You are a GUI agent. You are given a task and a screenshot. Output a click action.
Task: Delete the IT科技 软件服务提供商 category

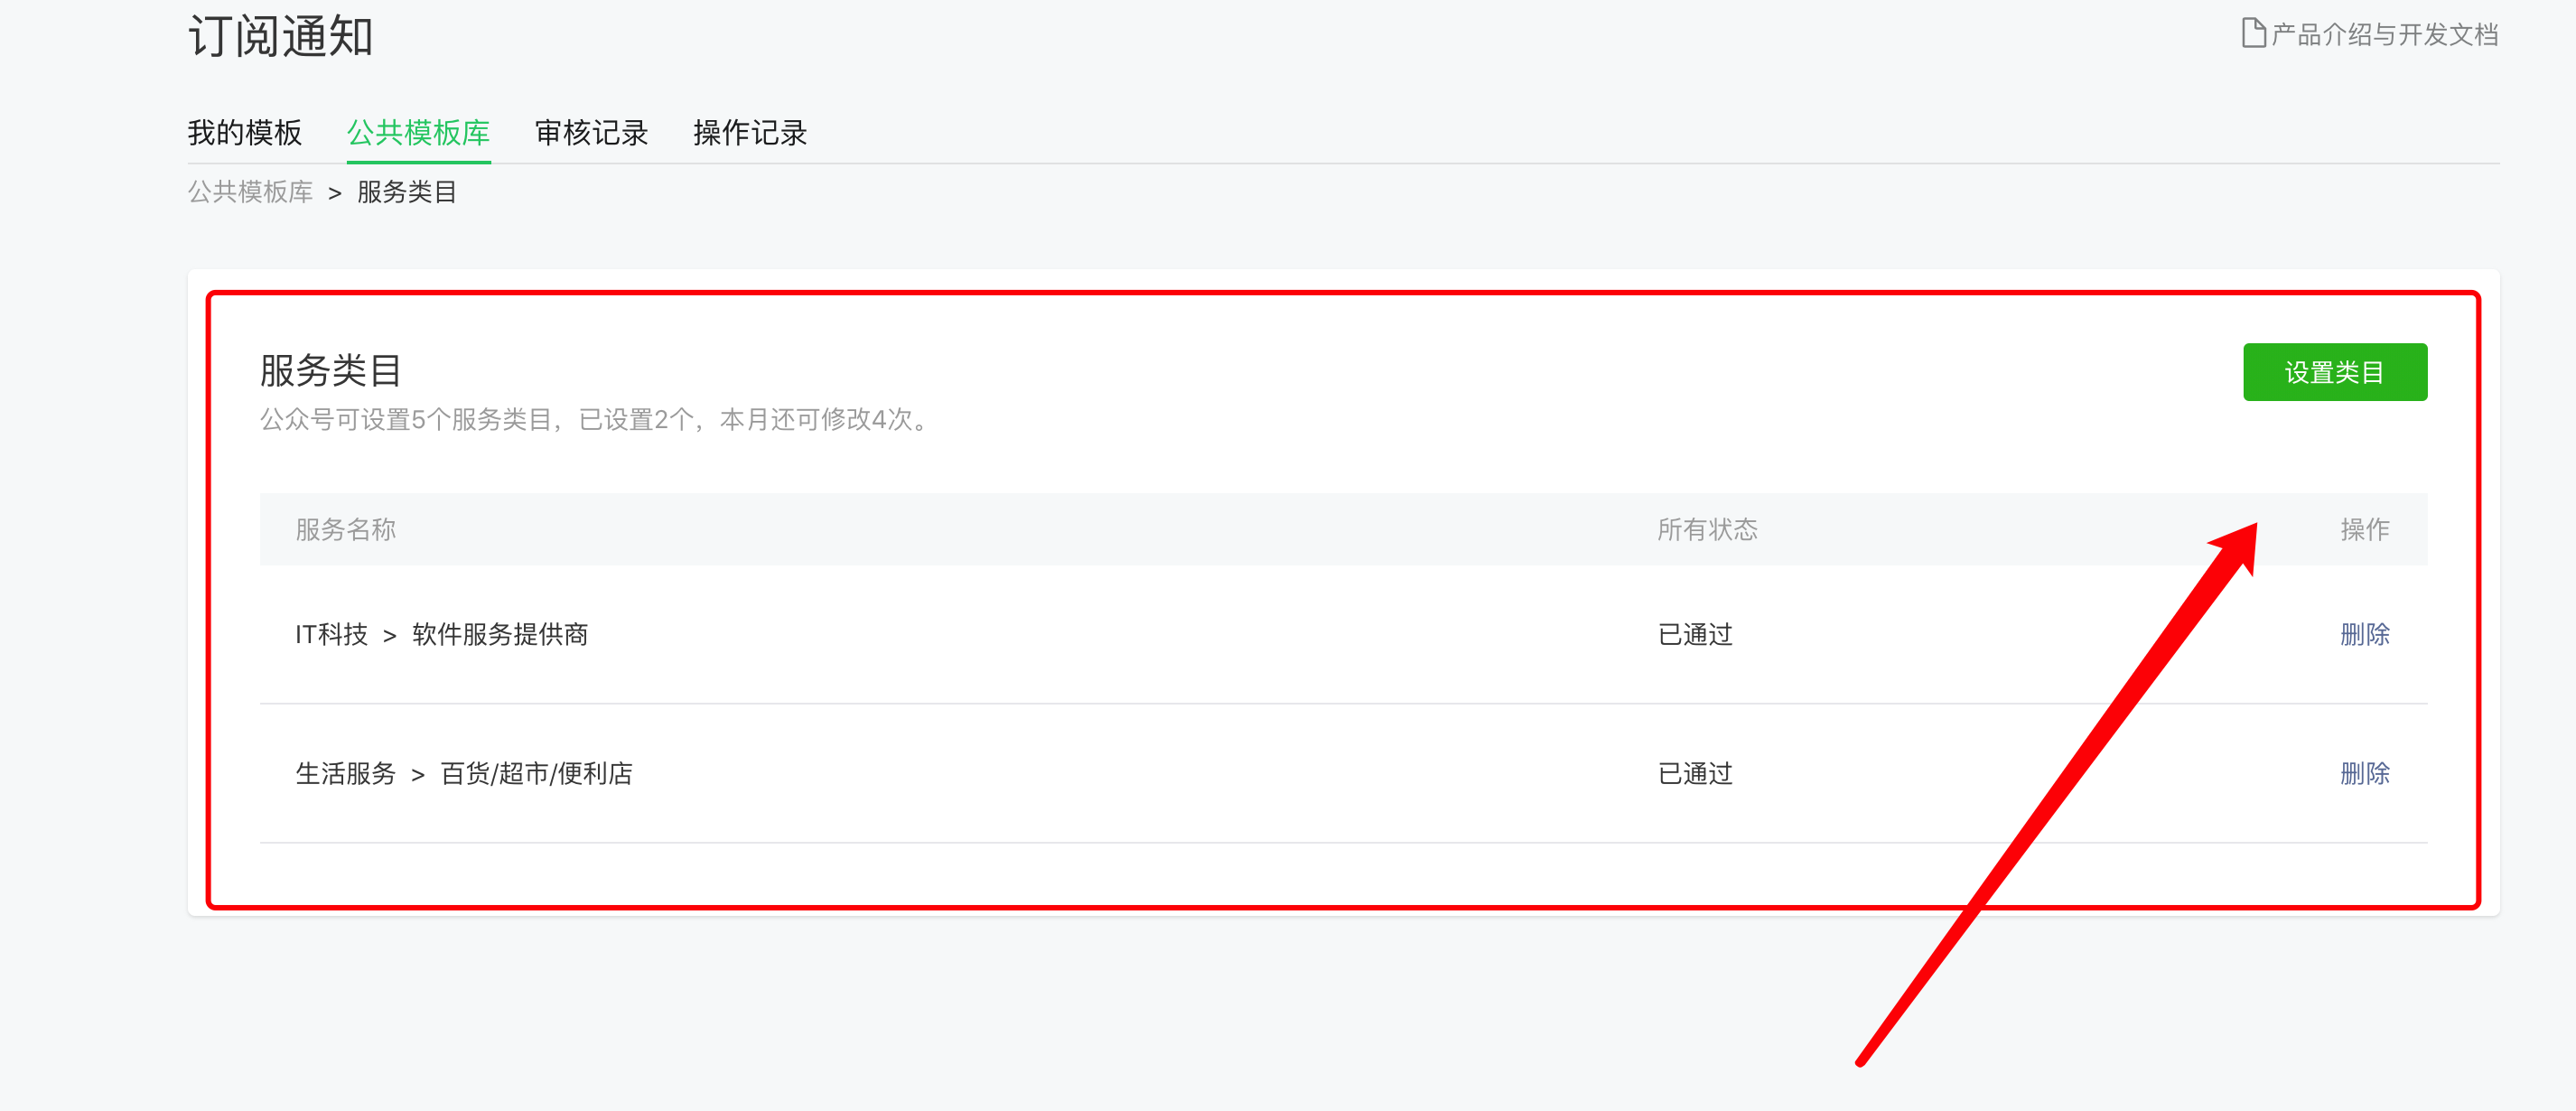(x=2365, y=634)
